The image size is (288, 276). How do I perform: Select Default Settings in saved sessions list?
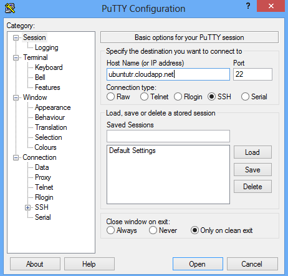tap(132, 150)
